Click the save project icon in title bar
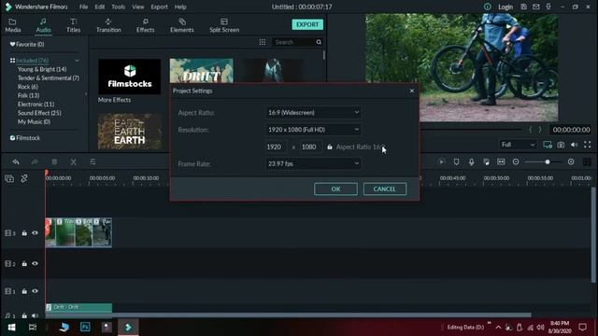This screenshot has height=336, width=598. pos(523,7)
